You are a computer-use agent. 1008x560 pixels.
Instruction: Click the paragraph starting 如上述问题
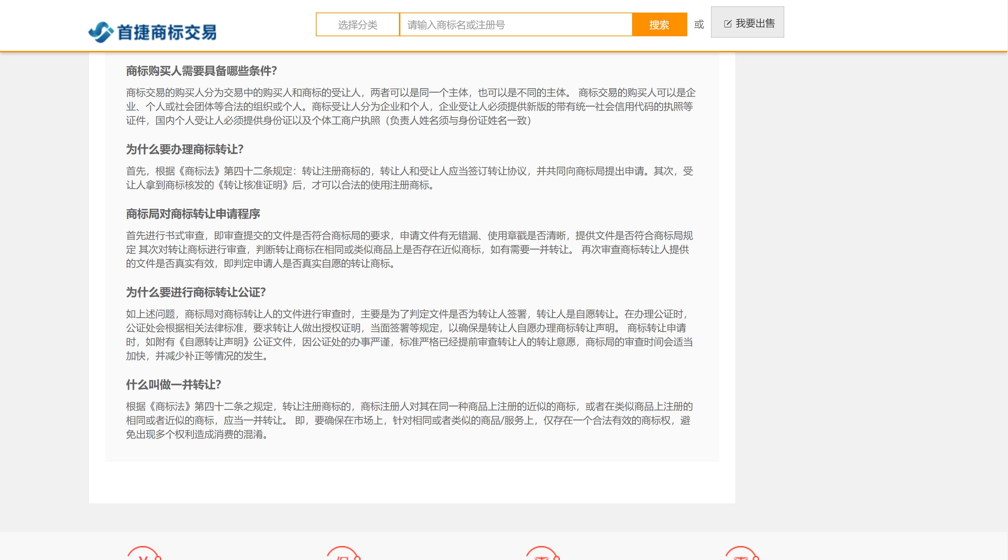click(409, 335)
